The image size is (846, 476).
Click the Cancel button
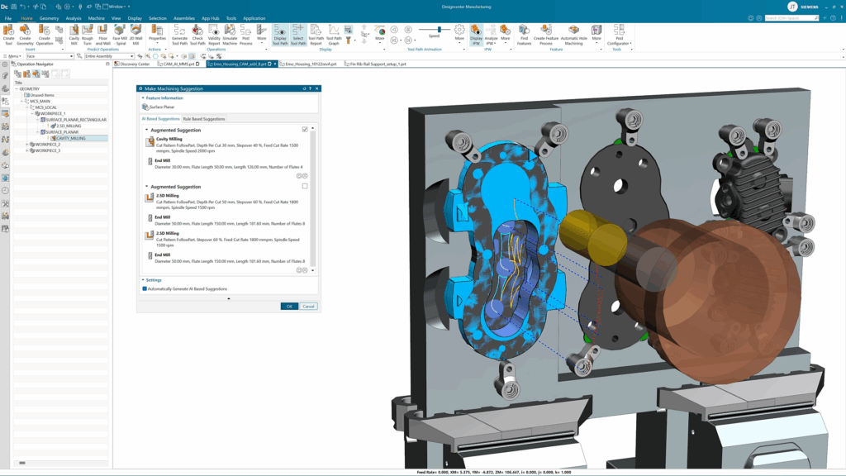click(x=308, y=306)
